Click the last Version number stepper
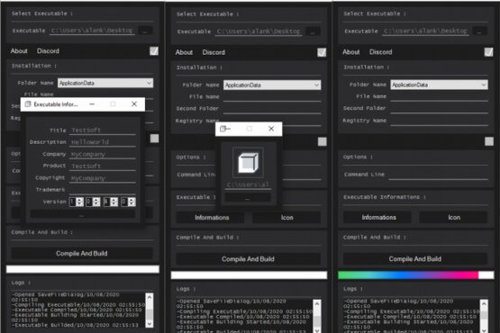The width and height of the screenshot is (500, 333). (128, 202)
